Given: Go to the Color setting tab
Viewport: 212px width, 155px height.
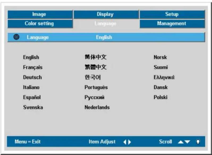Looking at the screenshot, I should pyautogui.click(x=40, y=24).
